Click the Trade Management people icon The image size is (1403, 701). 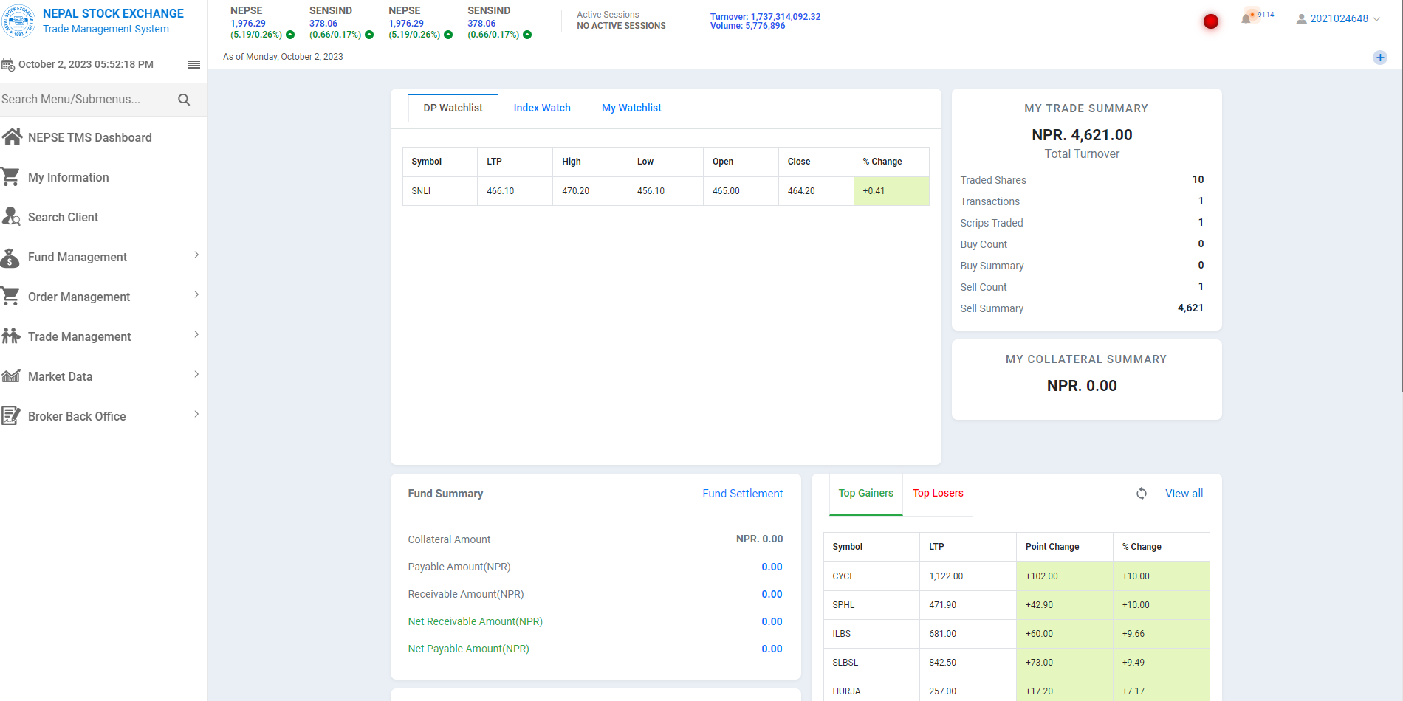coord(11,336)
